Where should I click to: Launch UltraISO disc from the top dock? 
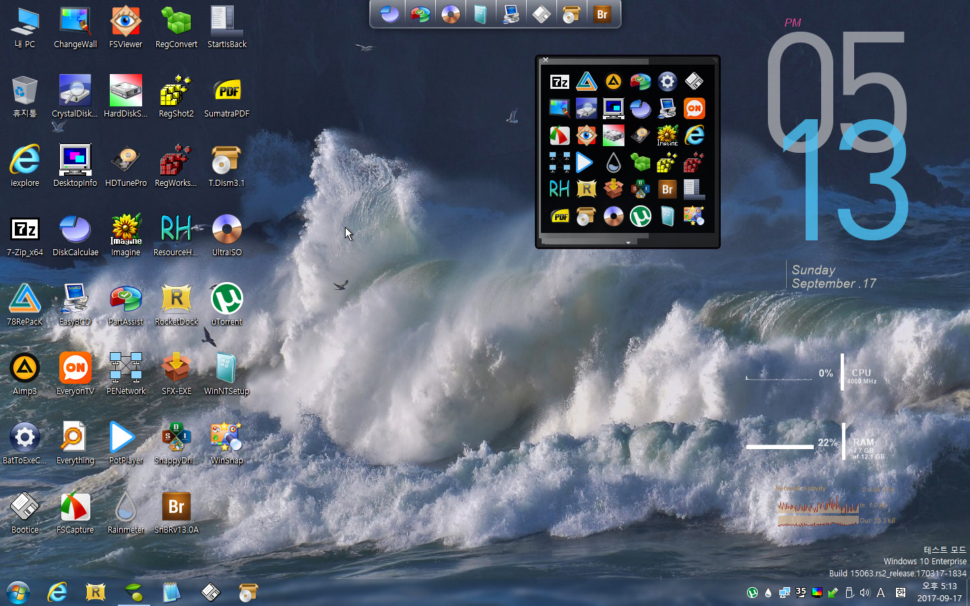coord(451,13)
